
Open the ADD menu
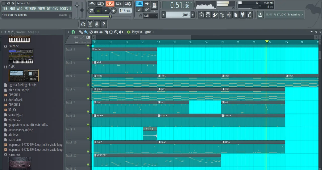click(x=20, y=9)
